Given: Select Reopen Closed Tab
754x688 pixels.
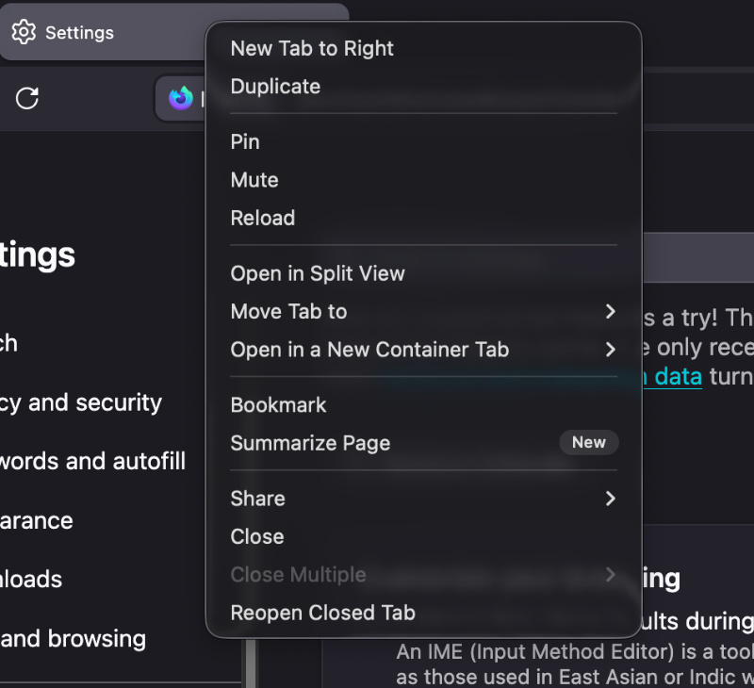Looking at the screenshot, I should [x=423, y=613].
